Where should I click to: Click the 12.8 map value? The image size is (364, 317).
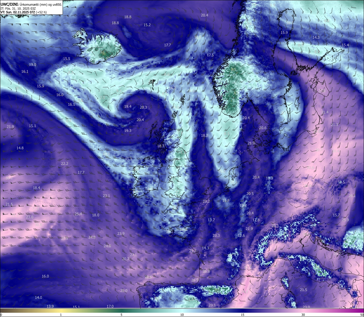(256, 220)
